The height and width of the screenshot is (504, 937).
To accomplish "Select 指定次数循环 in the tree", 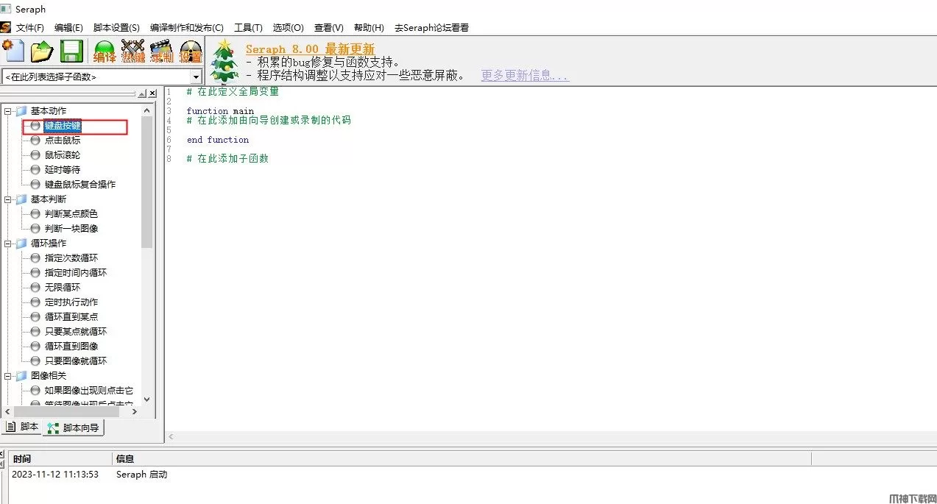I will pyautogui.click(x=71, y=258).
